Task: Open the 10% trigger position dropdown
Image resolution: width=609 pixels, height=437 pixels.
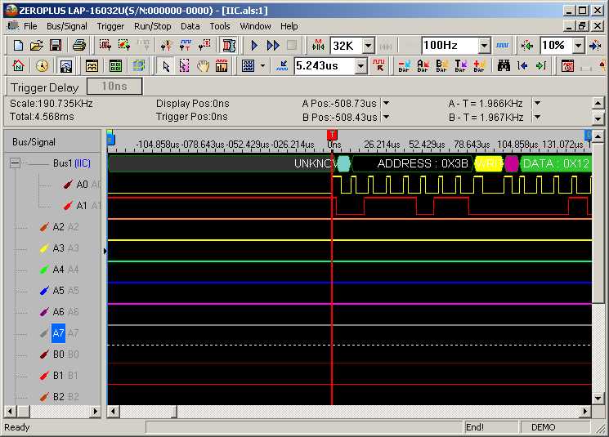Action: pos(578,46)
